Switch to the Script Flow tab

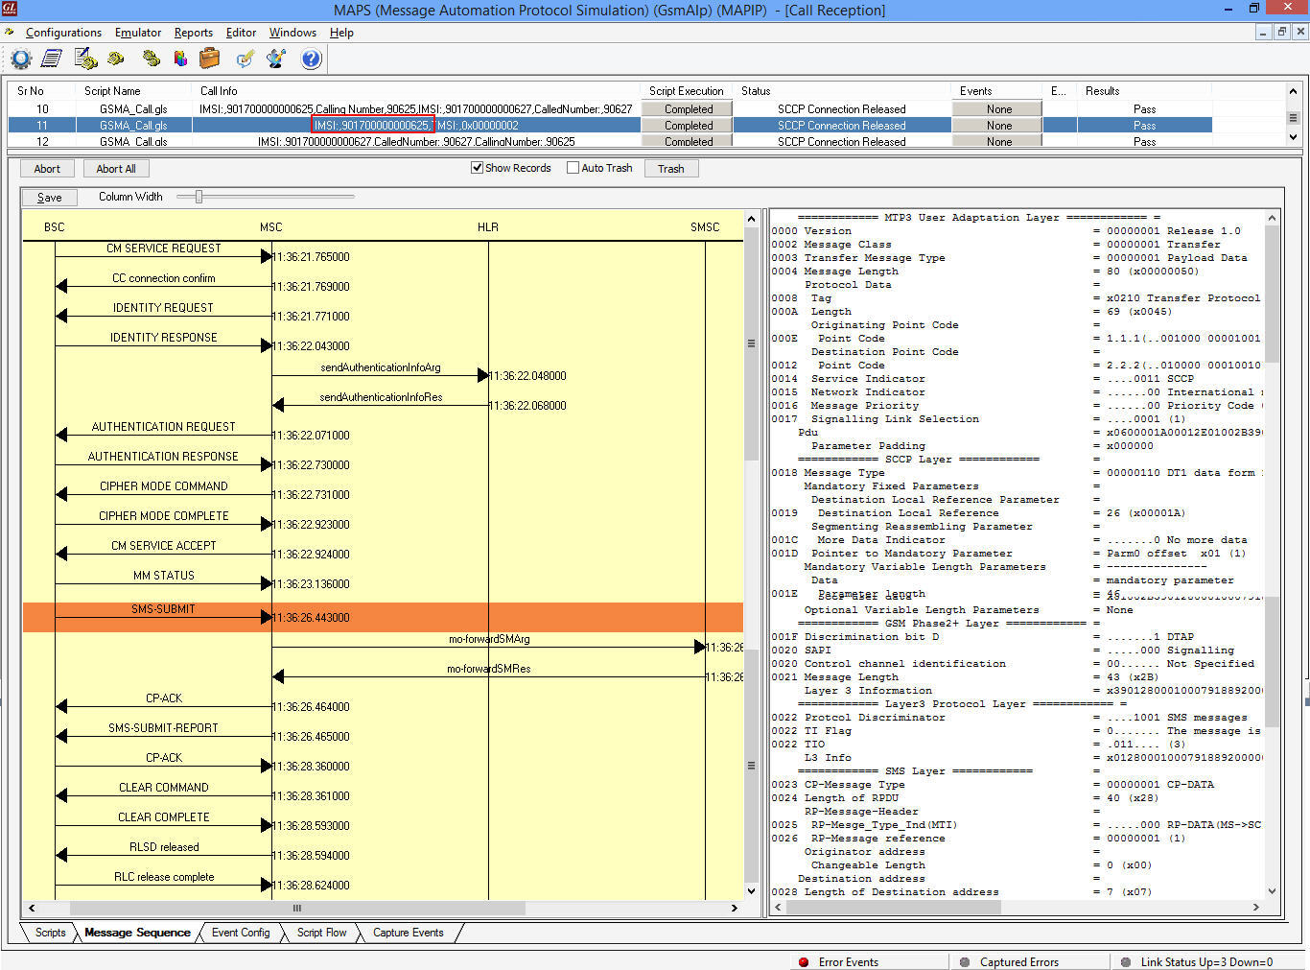click(321, 933)
